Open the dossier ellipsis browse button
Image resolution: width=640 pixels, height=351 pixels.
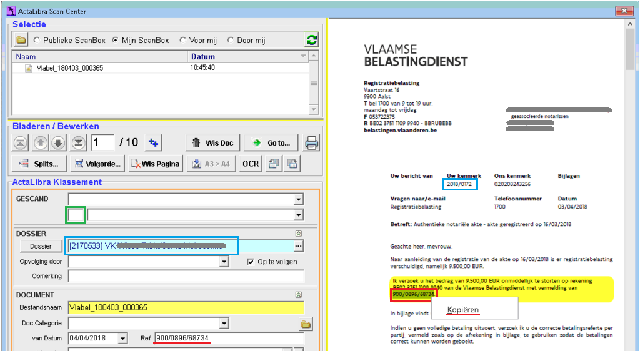tap(299, 246)
